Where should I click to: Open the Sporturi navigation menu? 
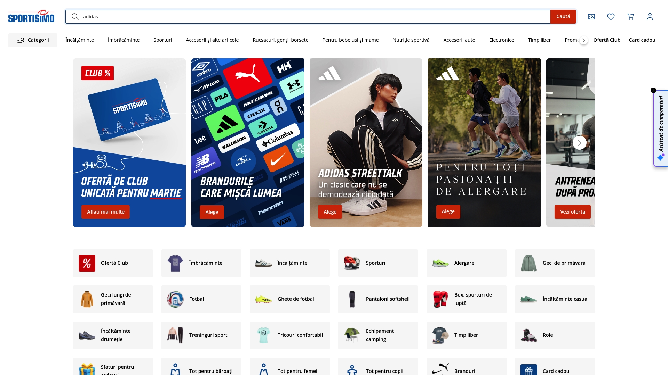pyautogui.click(x=163, y=40)
